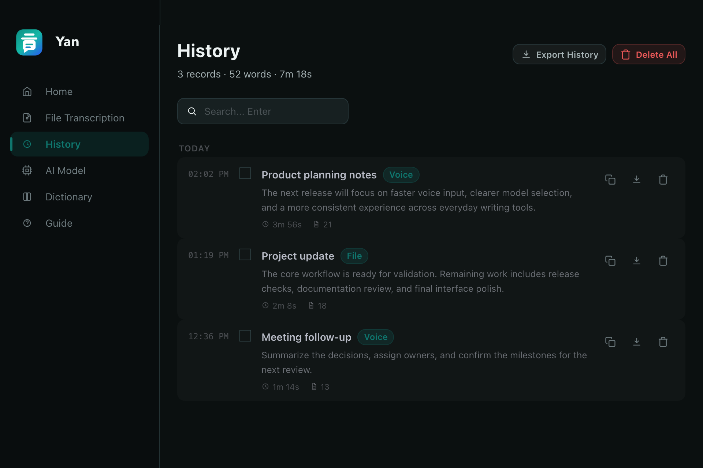Click the Yan app name text
This screenshot has width=703, height=468.
point(67,42)
